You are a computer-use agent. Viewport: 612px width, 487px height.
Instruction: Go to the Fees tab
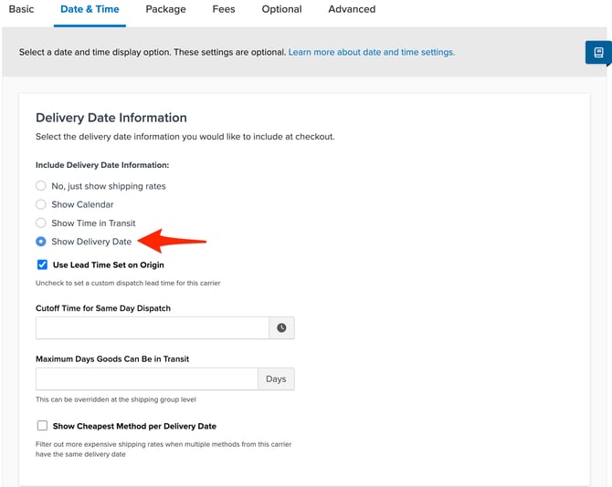tap(223, 9)
